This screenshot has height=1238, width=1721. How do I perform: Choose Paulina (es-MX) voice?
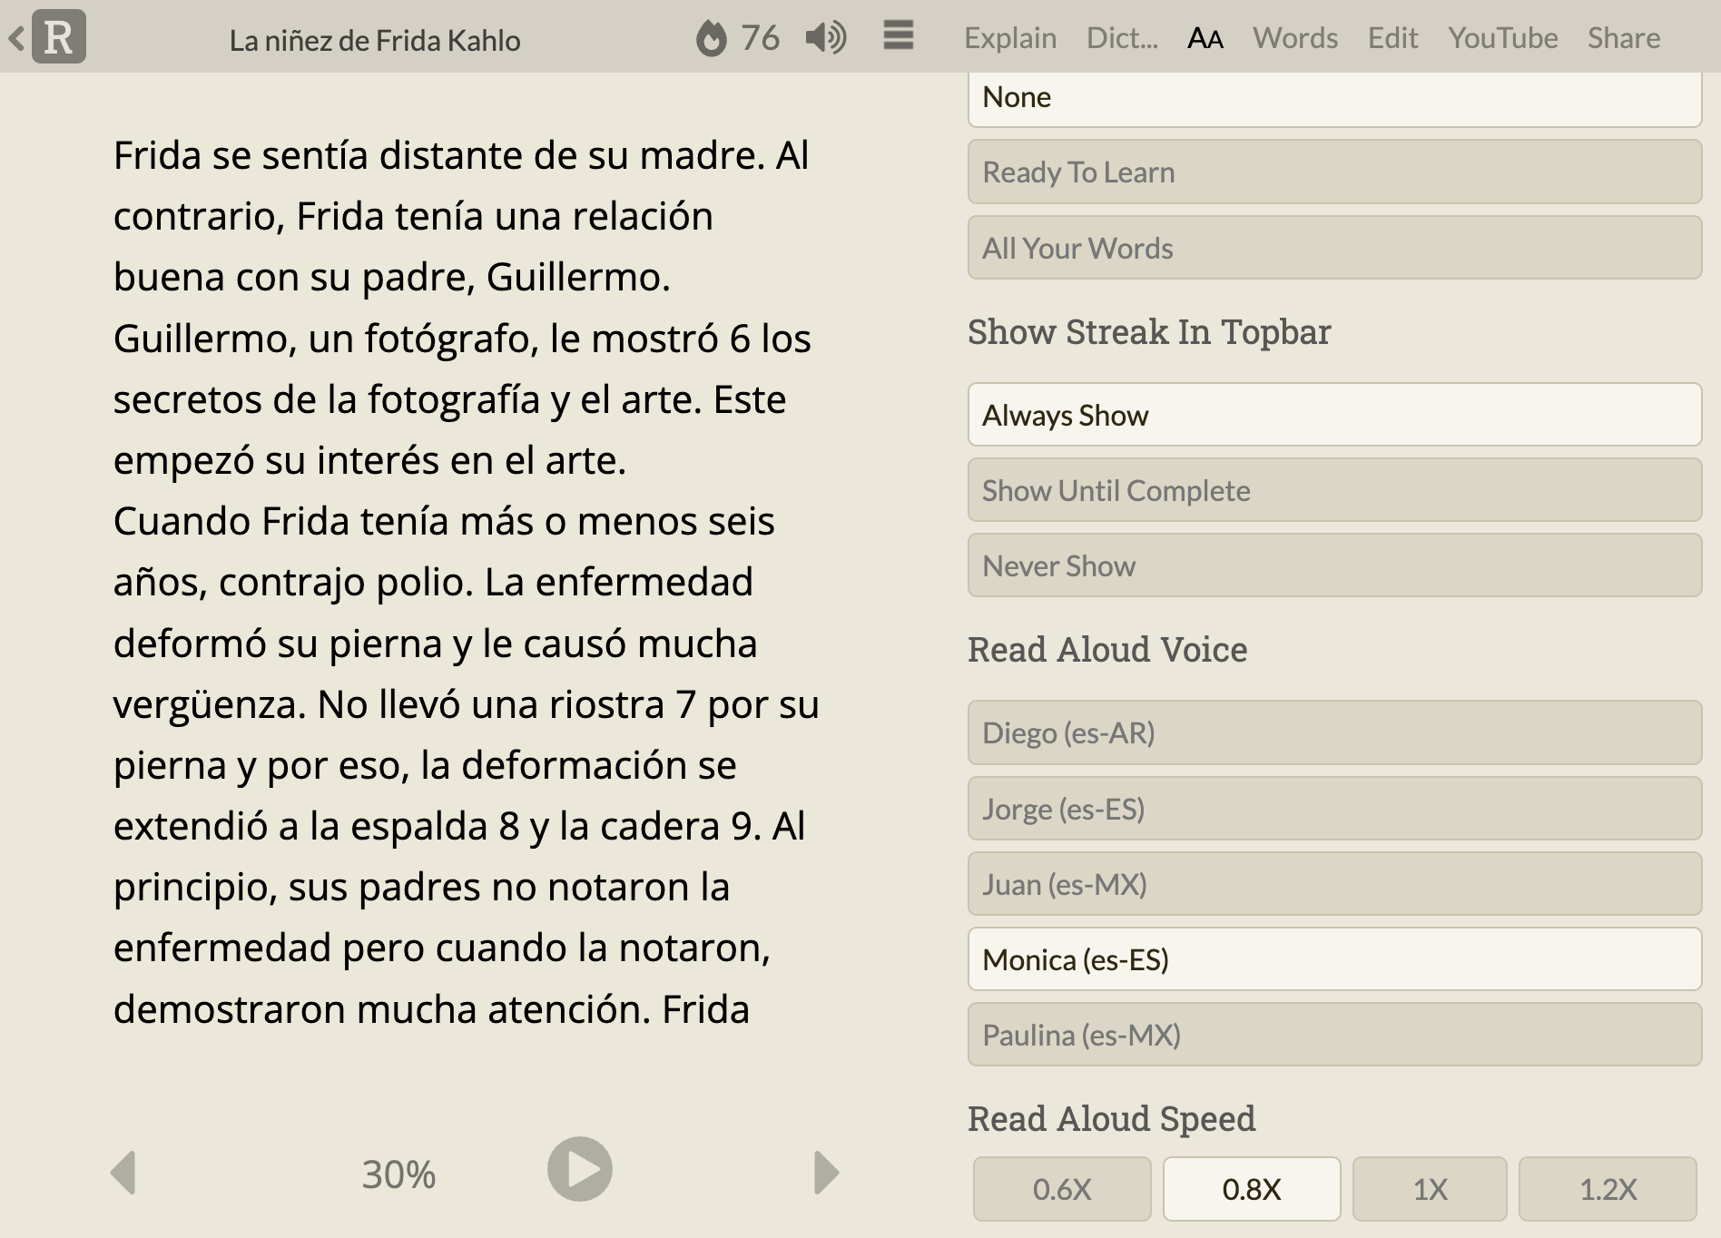[x=1333, y=1035]
